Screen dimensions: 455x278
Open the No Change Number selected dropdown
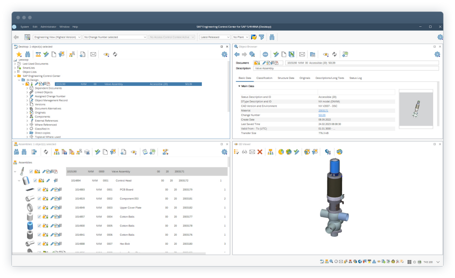click(115, 37)
